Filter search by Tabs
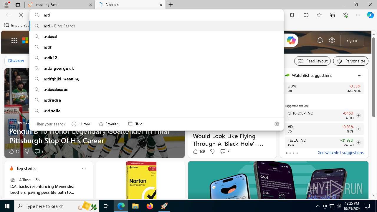Viewport: 377px width, 212px height. (135, 124)
